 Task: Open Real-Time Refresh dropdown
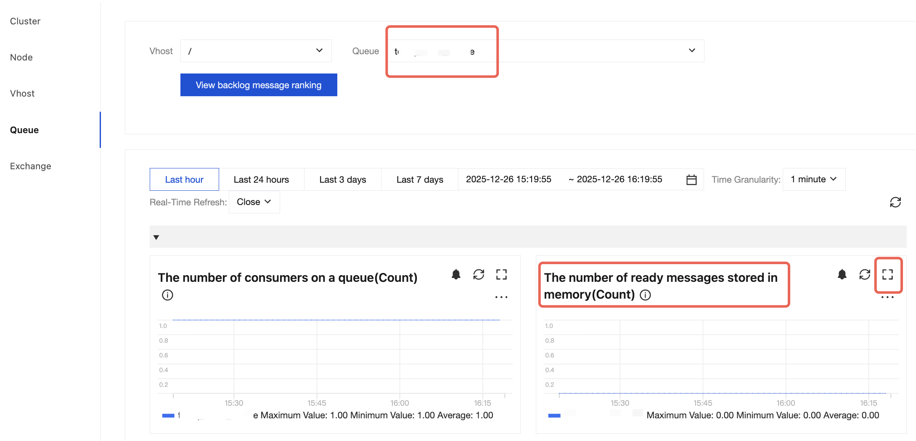click(x=254, y=202)
